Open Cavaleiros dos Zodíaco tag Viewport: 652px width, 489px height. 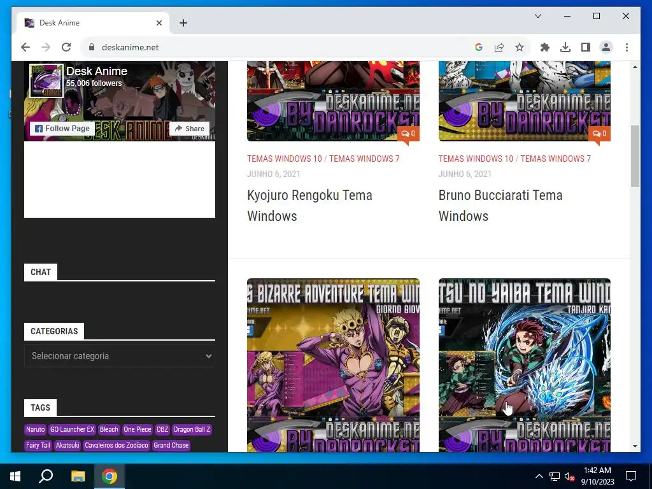point(117,445)
